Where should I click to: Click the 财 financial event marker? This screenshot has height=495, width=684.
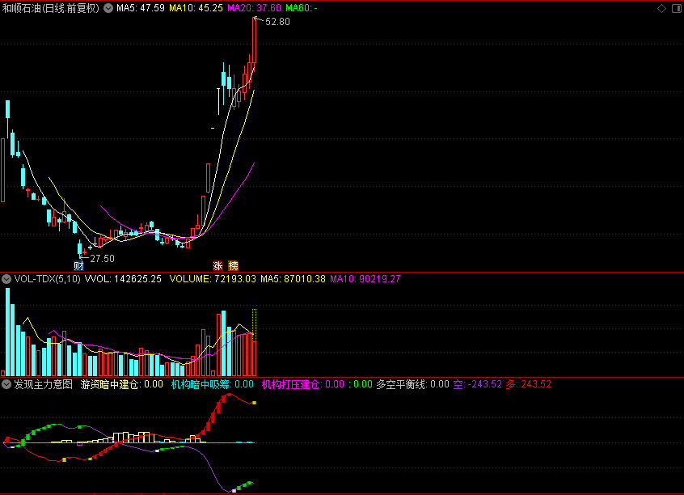pos(78,266)
